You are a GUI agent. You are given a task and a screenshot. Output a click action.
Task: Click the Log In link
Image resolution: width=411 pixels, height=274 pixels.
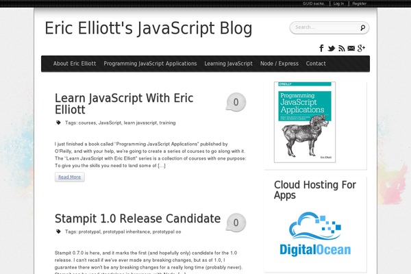[338, 3]
